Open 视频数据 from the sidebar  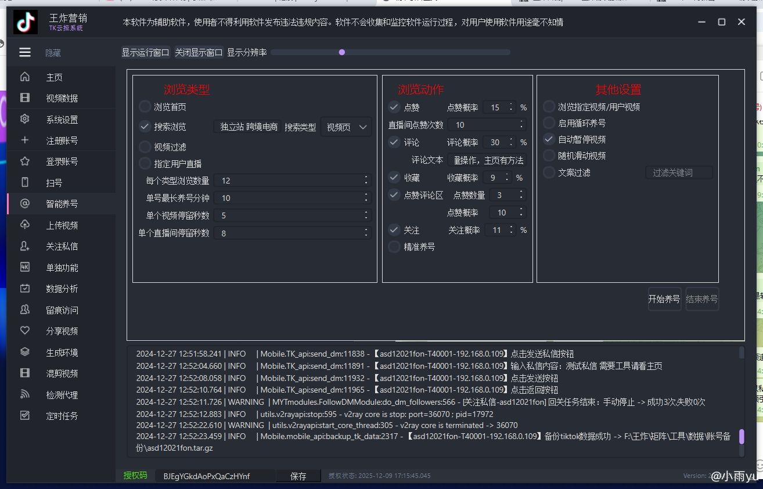(62, 98)
